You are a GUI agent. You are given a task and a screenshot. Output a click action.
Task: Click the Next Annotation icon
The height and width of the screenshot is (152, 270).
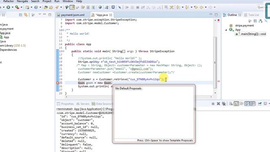pos(178,7)
